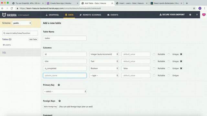Click the site lock icon
Image resolution: width=207 pixels, height=116 pixels.
pos(17,8)
